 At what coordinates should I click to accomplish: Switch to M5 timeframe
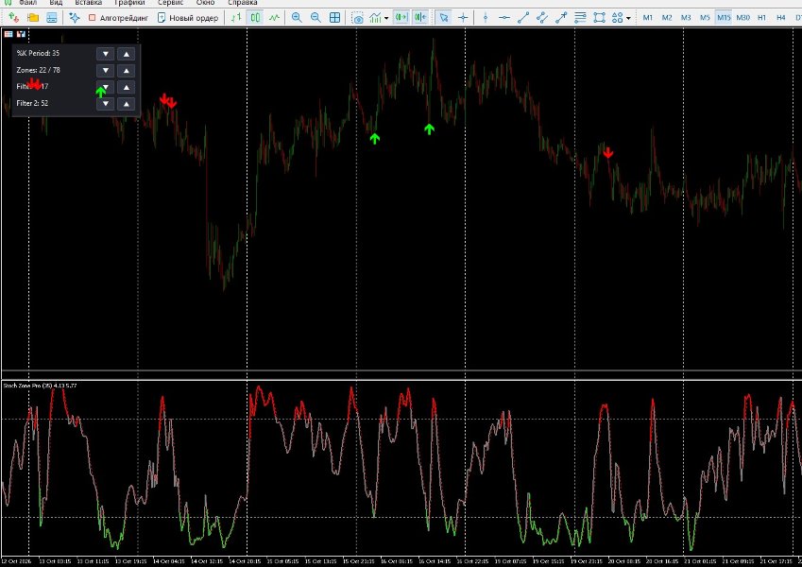click(705, 18)
